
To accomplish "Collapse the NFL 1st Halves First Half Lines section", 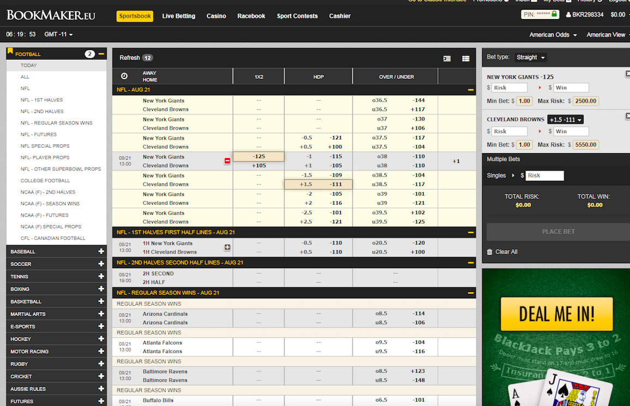I will tap(471, 233).
